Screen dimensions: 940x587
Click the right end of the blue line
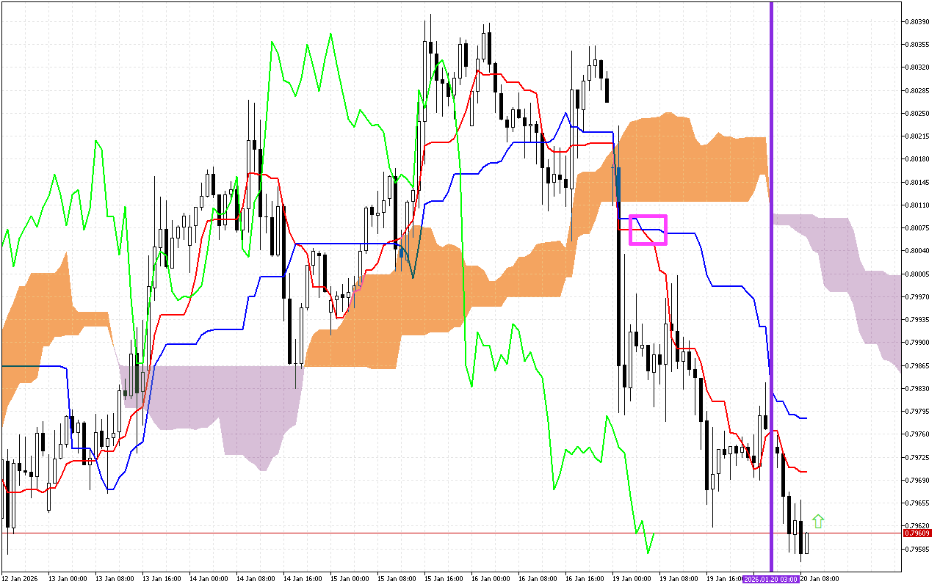point(807,418)
